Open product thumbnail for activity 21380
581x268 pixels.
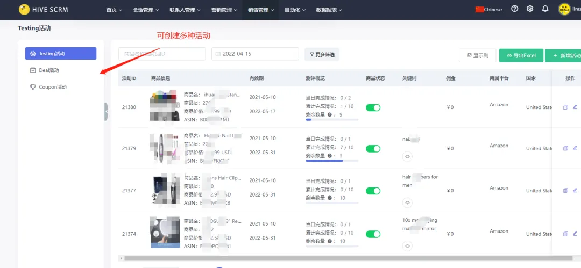pyautogui.click(x=165, y=106)
